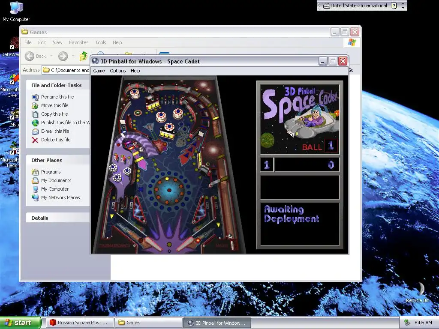The height and width of the screenshot is (329, 439).
Task: Click the Up folder icon in Games toolbar
Action: (x=84, y=56)
